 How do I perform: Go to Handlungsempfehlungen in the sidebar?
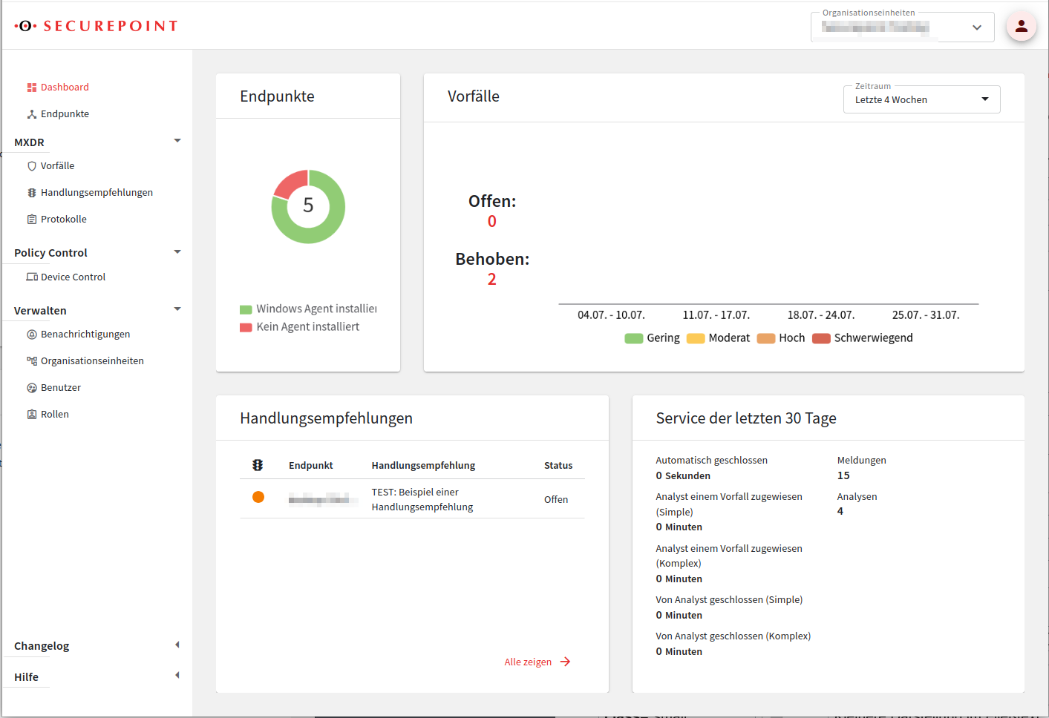tap(97, 193)
